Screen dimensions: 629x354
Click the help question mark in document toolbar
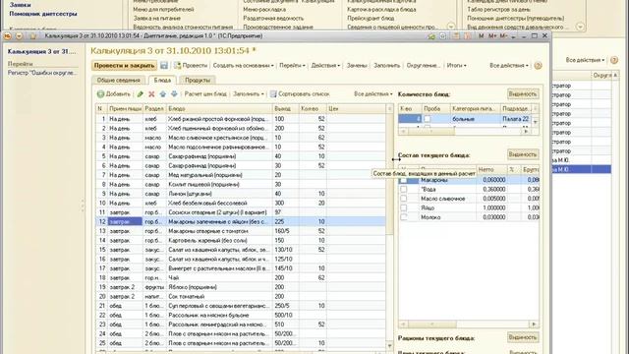538,66
